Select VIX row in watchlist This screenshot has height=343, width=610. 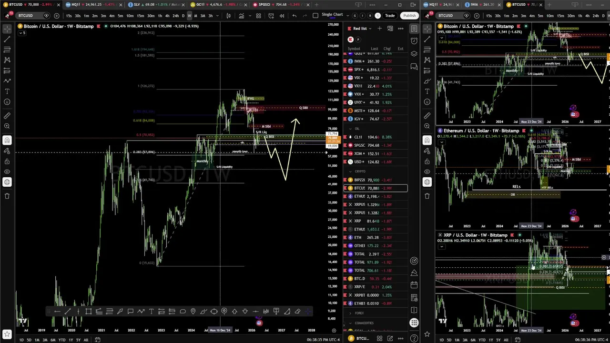pyautogui.click(x=376, y=78)
